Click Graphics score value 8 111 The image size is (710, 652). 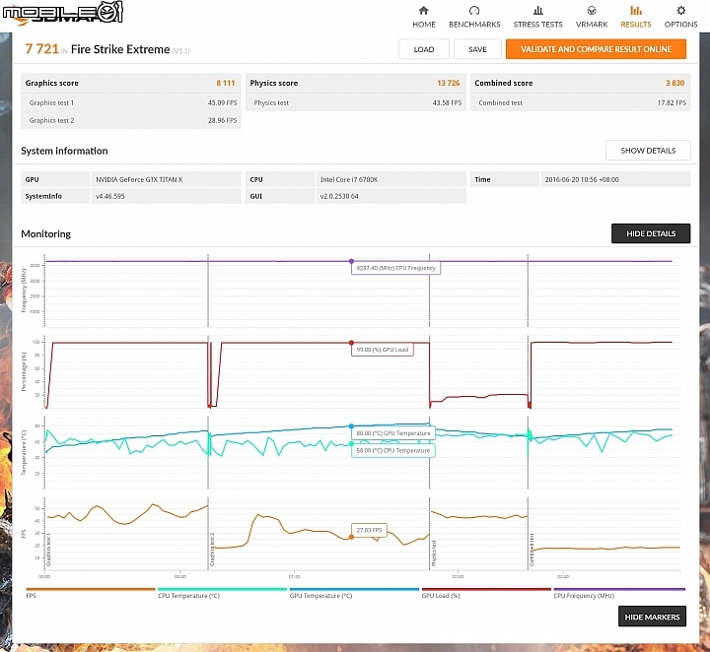tap(226, 83)
